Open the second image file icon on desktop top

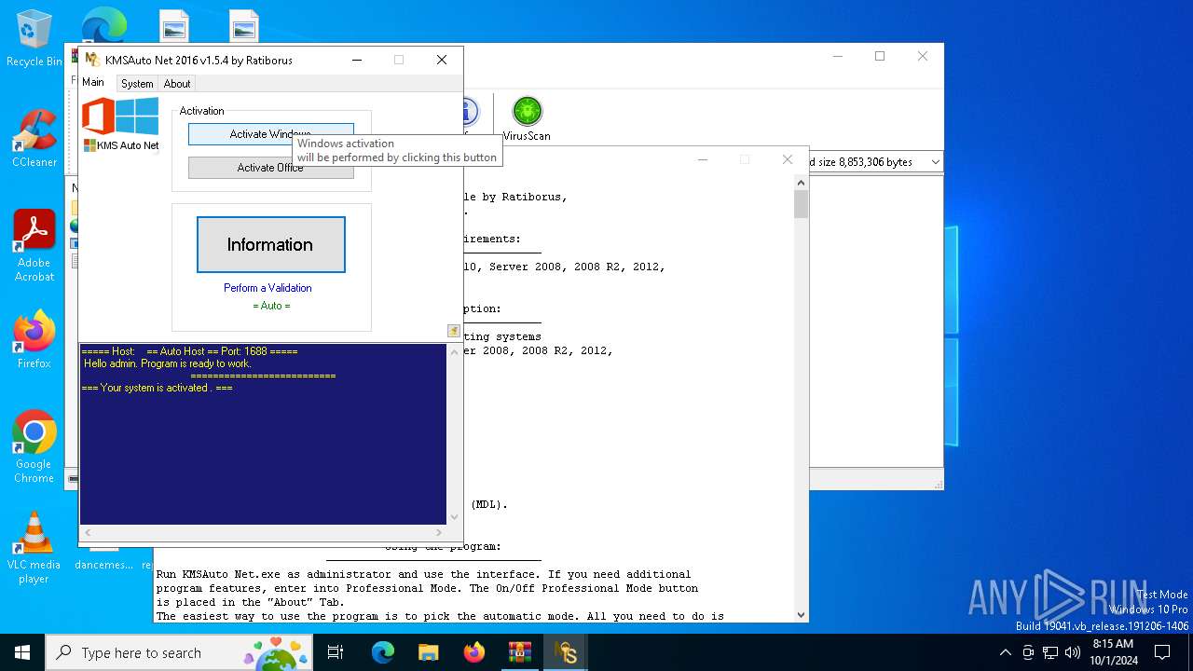tap(244, 25)
